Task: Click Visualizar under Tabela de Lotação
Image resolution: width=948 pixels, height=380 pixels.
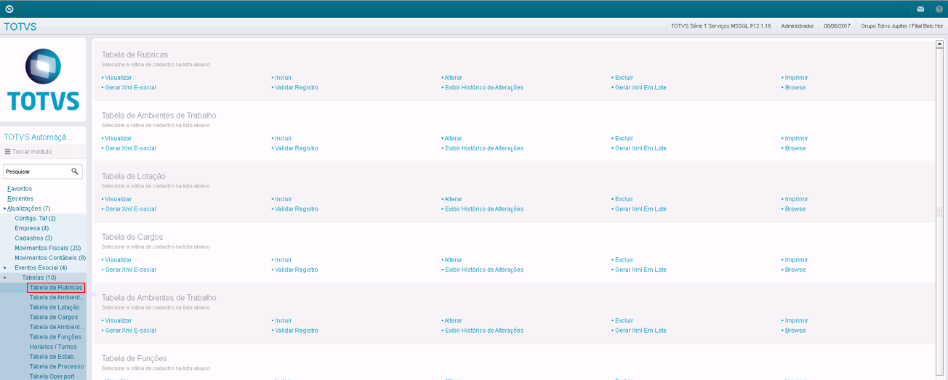Action: tap(118, 199)
